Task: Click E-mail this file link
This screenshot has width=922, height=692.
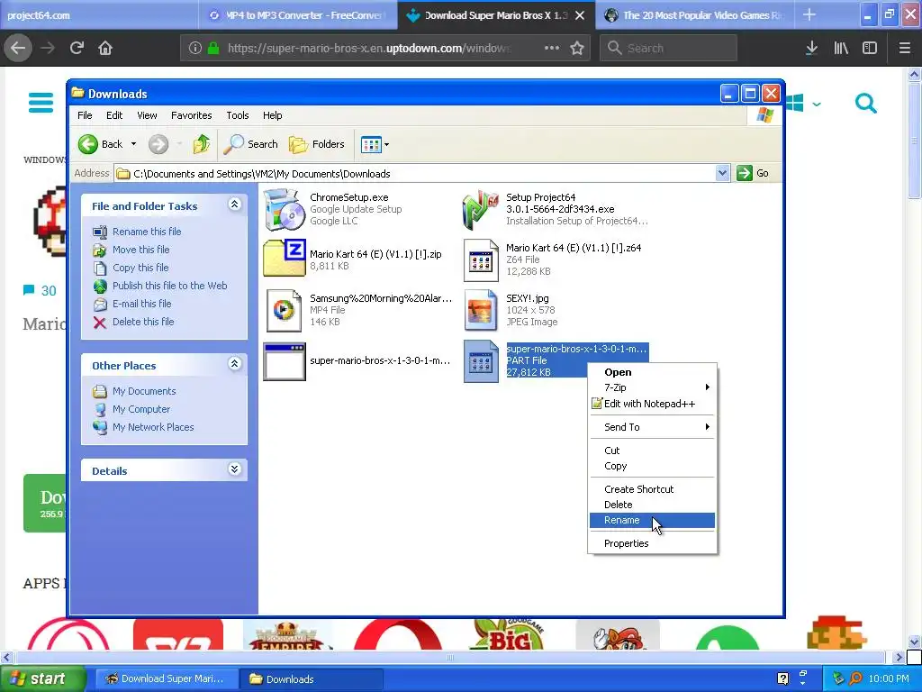Action: coord(141,304)
